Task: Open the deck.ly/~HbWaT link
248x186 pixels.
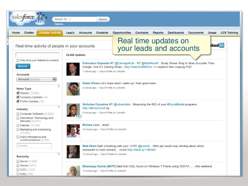Action: point(142,150)
